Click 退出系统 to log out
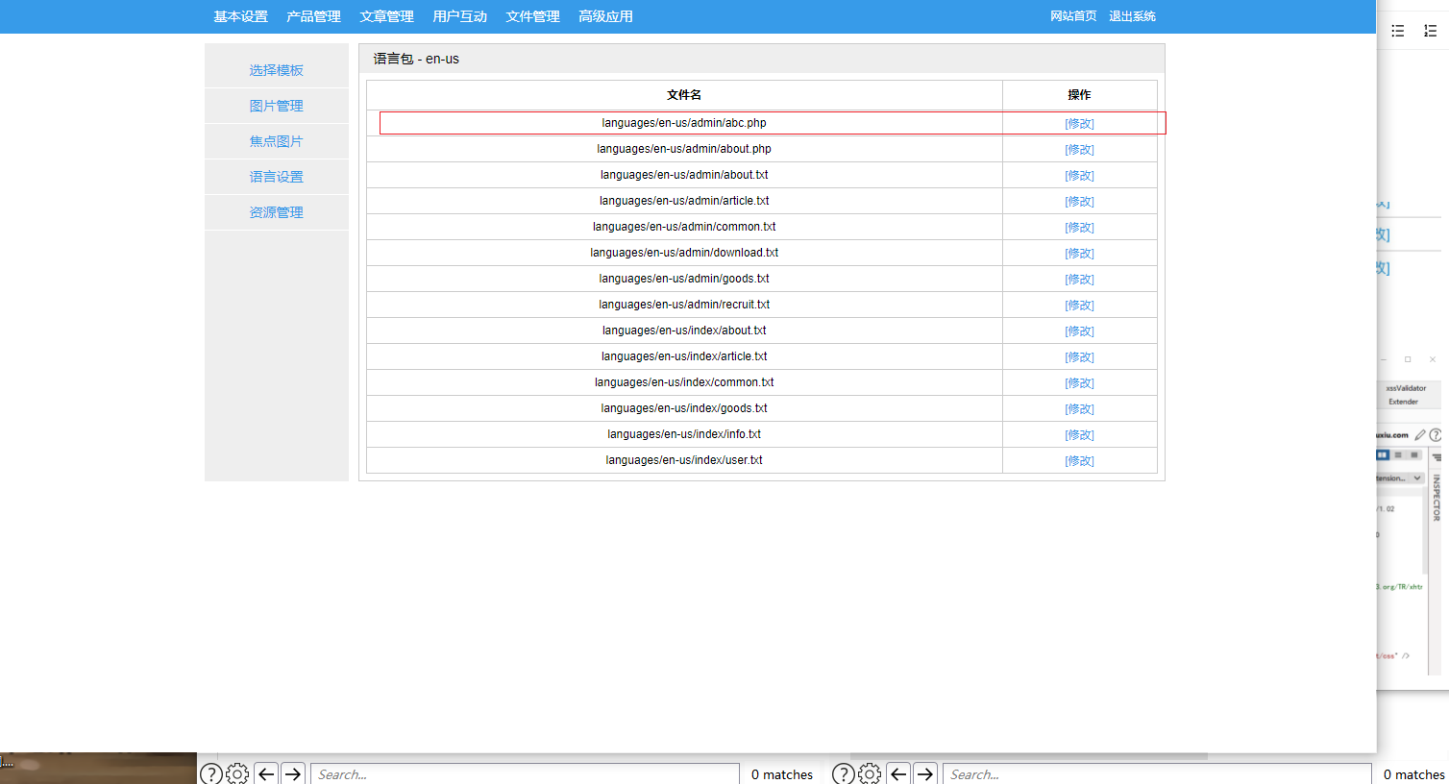The height and width of the screenshot is (784, 1449). click(x=1132, y=16)
